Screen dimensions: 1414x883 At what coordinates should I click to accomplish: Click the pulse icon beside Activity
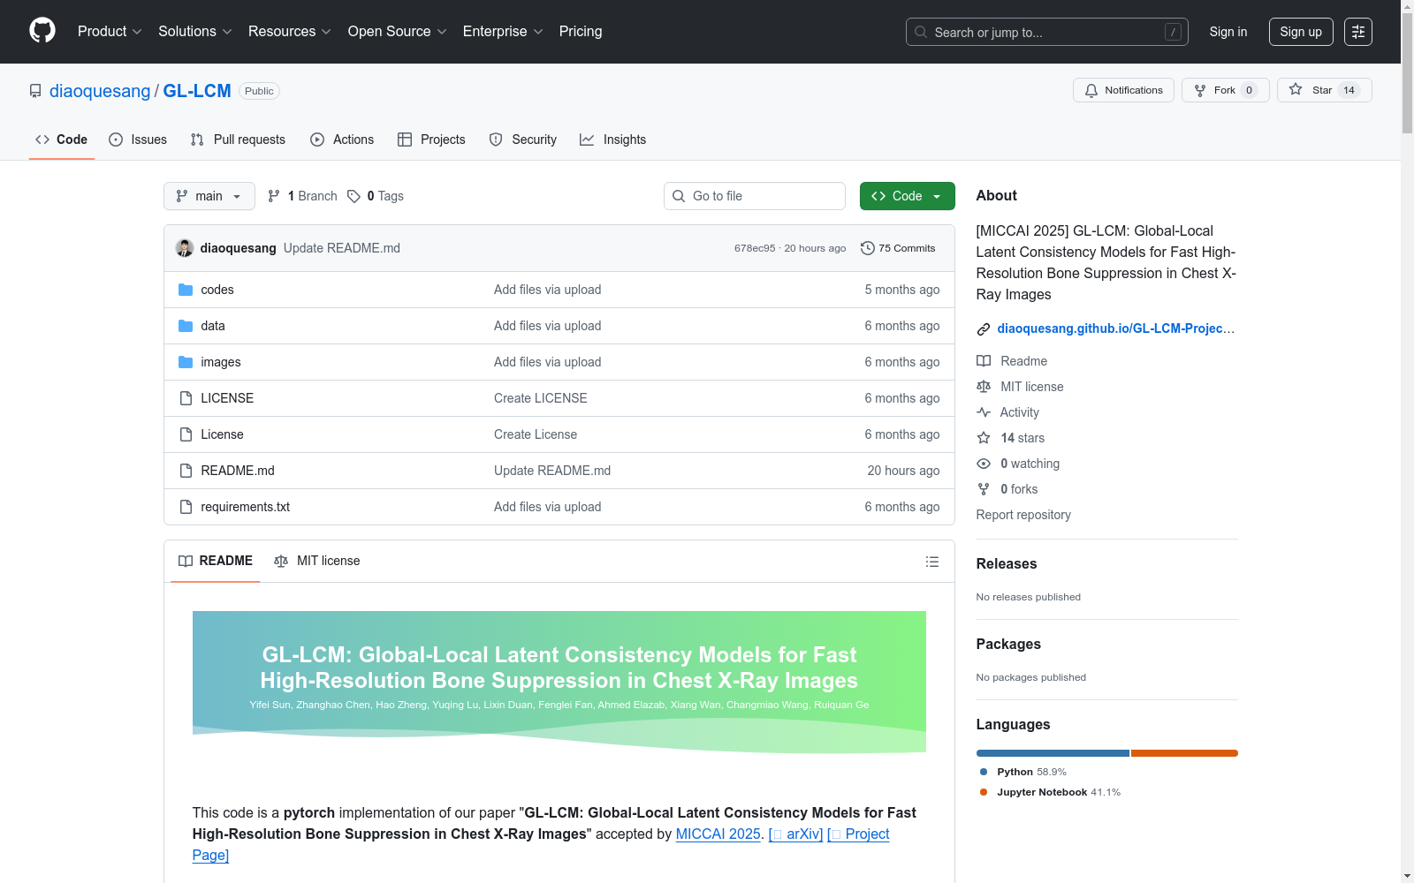pyautogui.click(x=984, y=412)
